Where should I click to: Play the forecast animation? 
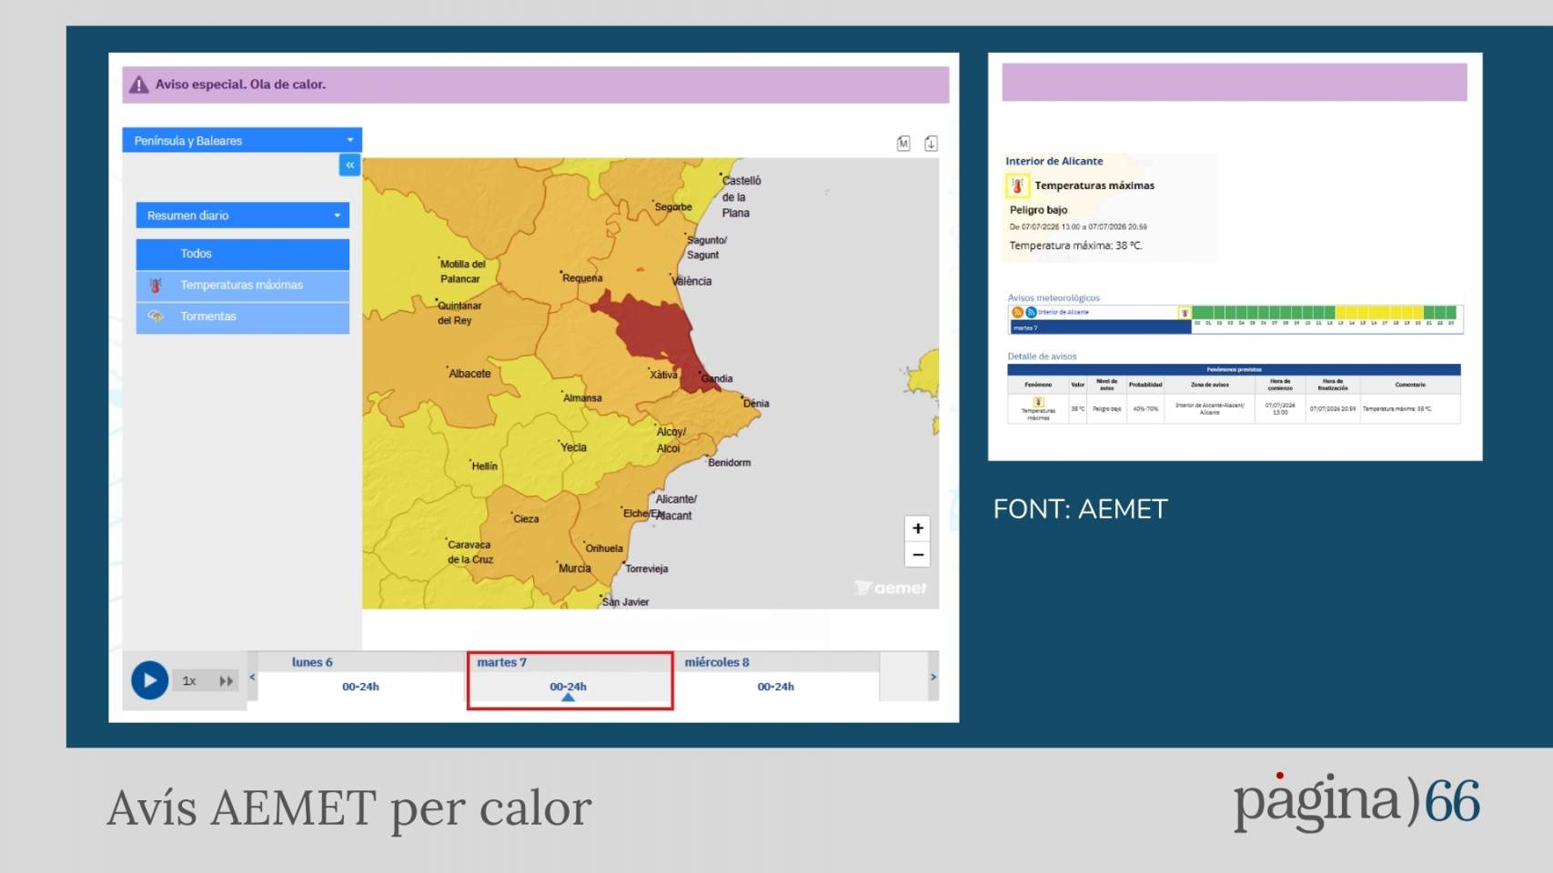click(x=150, y=680)
